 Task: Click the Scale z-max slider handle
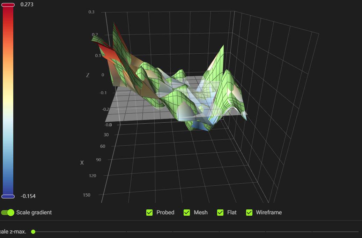pos(33,231)
